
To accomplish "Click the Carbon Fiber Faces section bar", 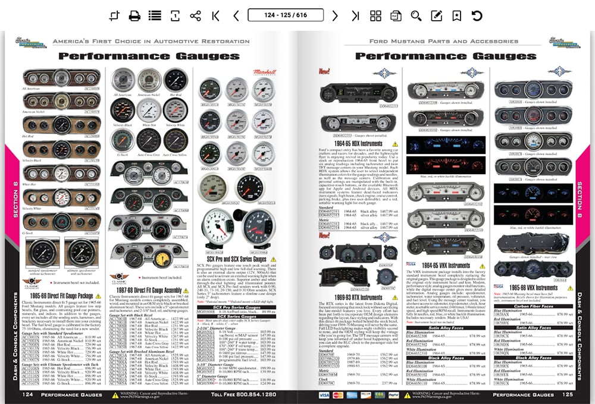I will click(534, 306).
